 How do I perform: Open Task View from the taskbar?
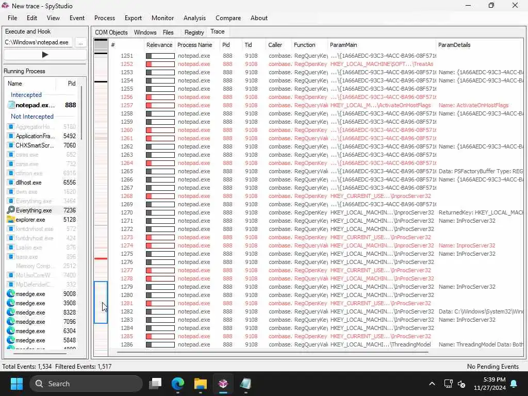click(x=155, y=384)
